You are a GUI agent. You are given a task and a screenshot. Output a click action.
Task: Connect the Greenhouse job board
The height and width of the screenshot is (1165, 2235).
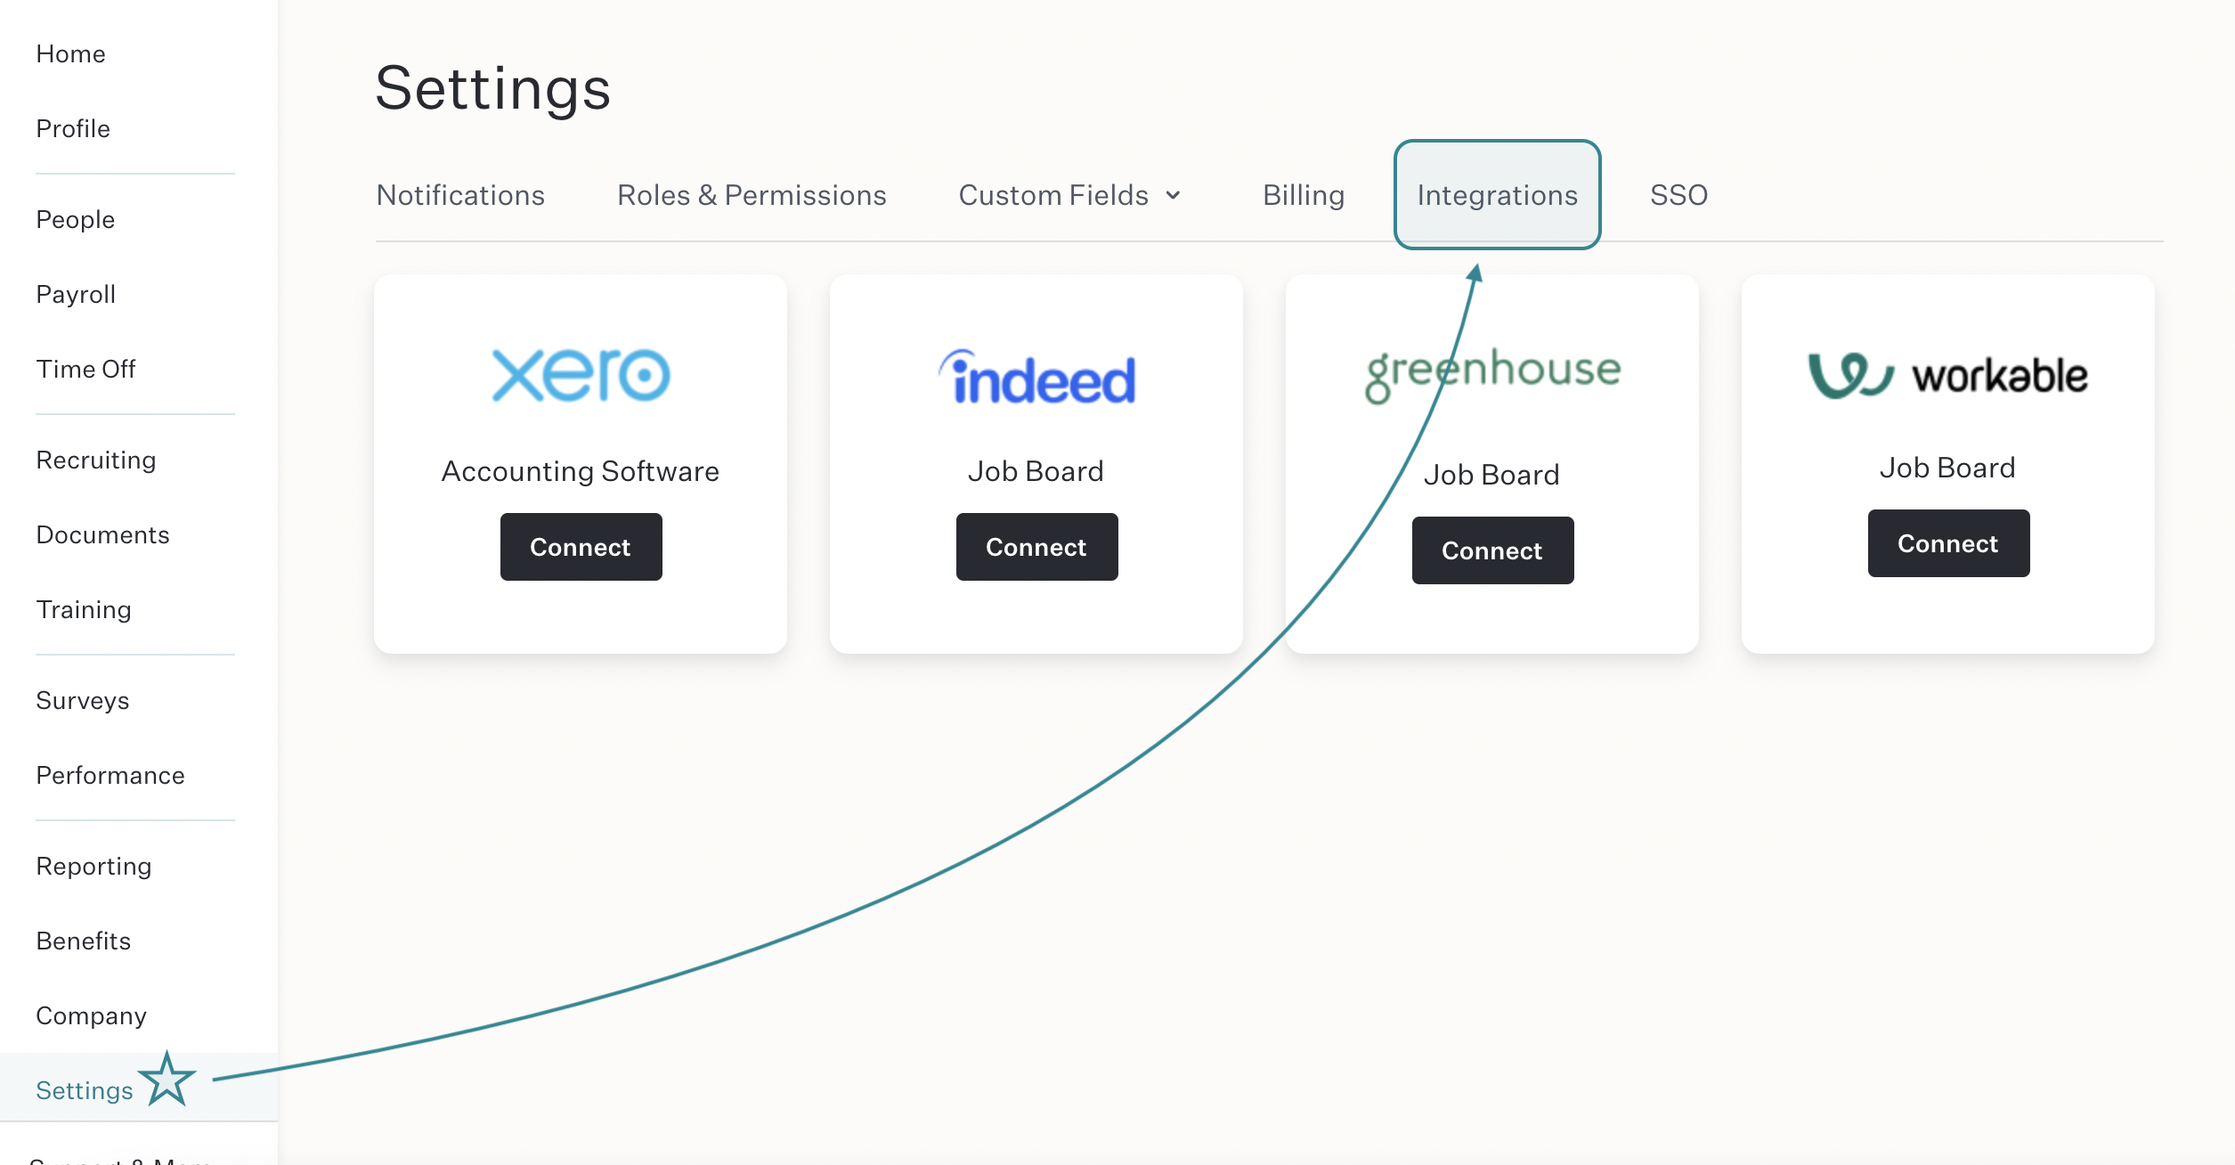pyautogui.click(x=1492, y=550)
